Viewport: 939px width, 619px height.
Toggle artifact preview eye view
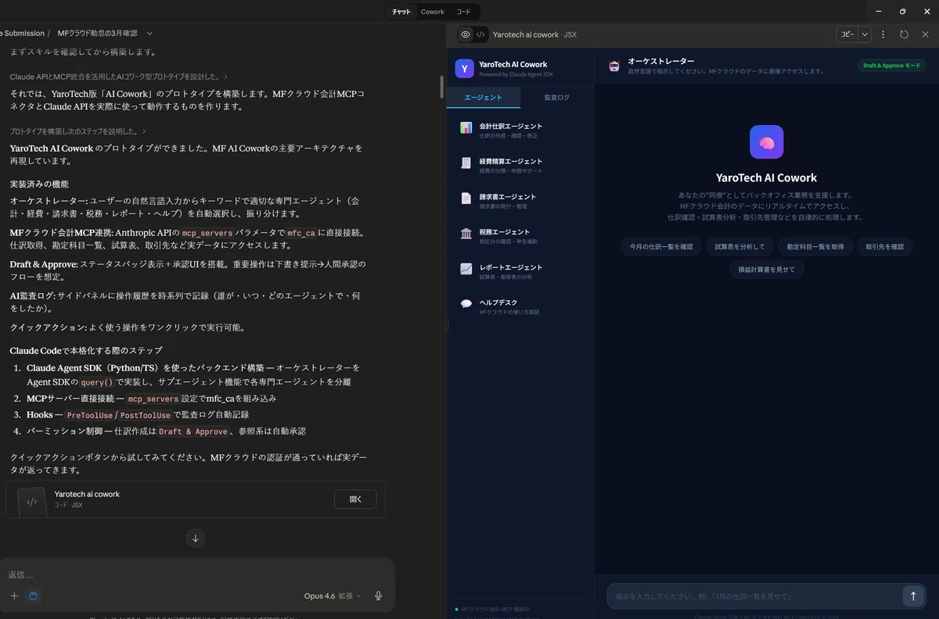[466, 34]
